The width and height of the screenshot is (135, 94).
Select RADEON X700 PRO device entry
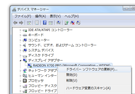click(70, 66)
